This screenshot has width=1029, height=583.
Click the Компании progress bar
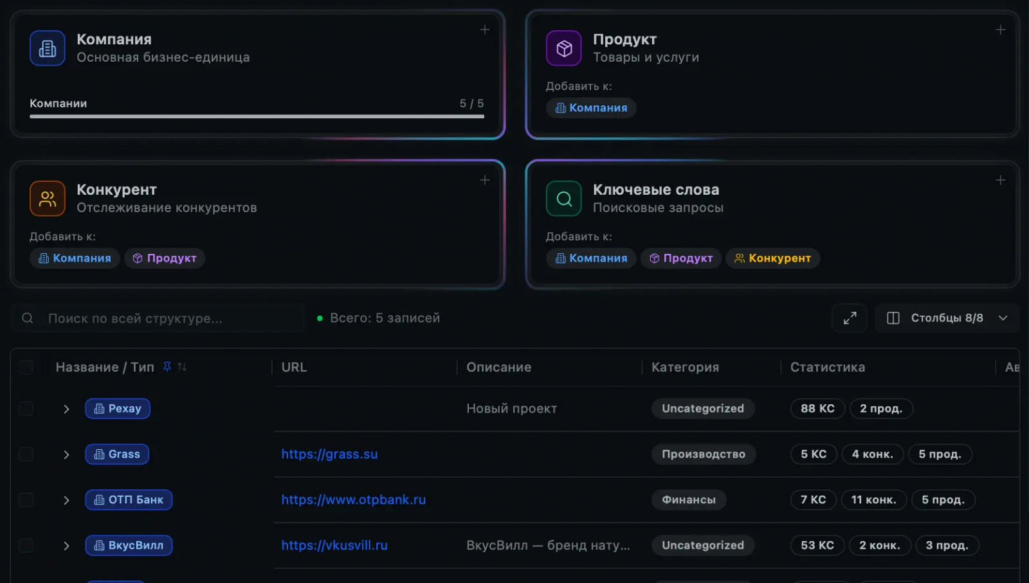click(x=257, y=116)
